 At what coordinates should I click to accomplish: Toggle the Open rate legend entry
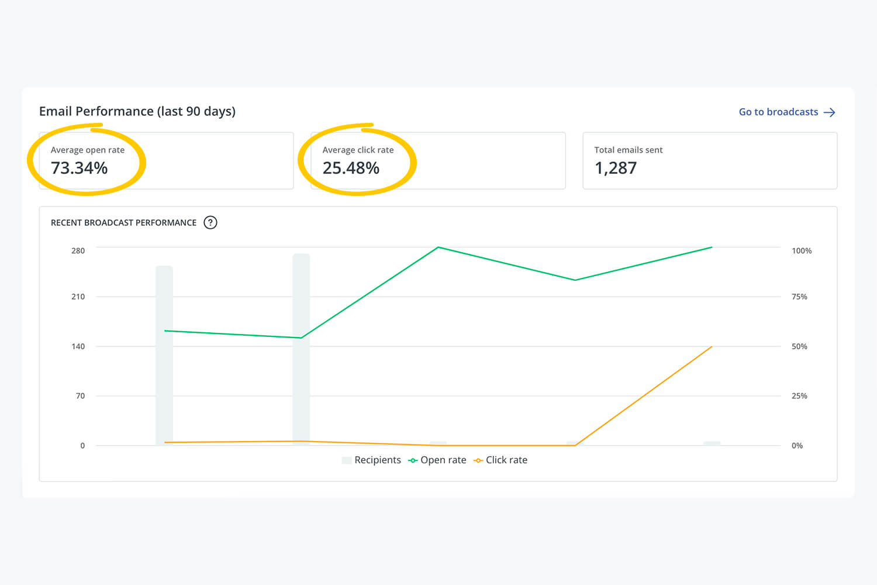437,460
